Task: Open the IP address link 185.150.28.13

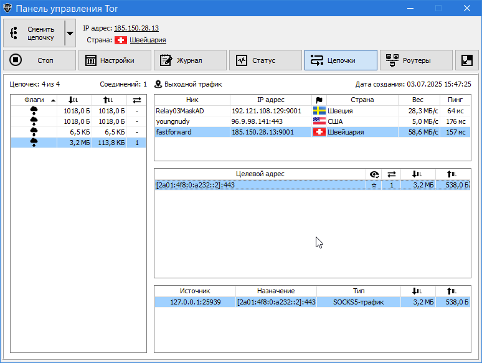Action: [136, 28]
